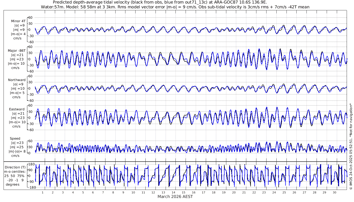The width and height of the screenshot is (354, 202).
Task: Click the 'Eastward' panel label
Action: point(17,109)
